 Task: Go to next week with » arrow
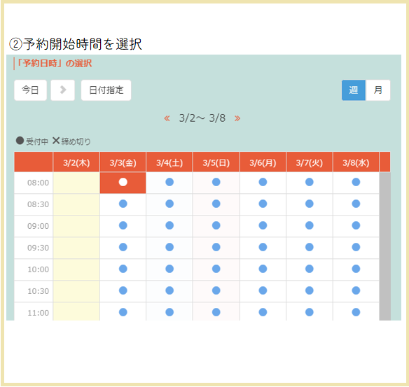tap(237, 118)
